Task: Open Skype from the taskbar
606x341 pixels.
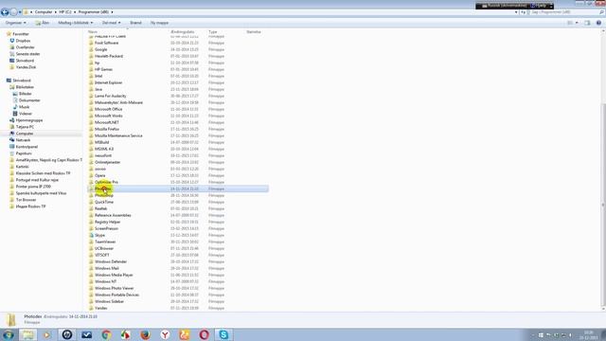Action: coord(223,334)
